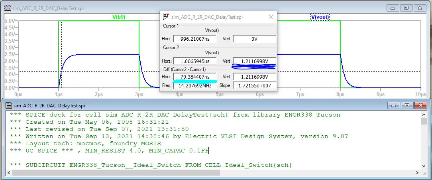Minimize the waveform plot window
Image resolution: width=432 pixels, height=180 pixels.
coord(395,8)
